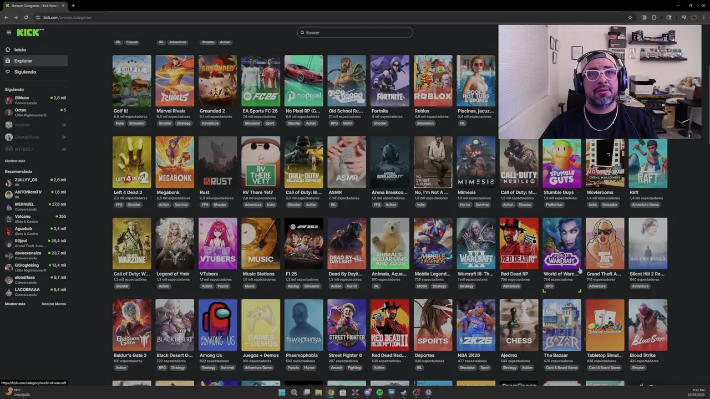Screen dimensions: 710x399
Task: Open Task View on taskbar
Action: pos(306,392)
